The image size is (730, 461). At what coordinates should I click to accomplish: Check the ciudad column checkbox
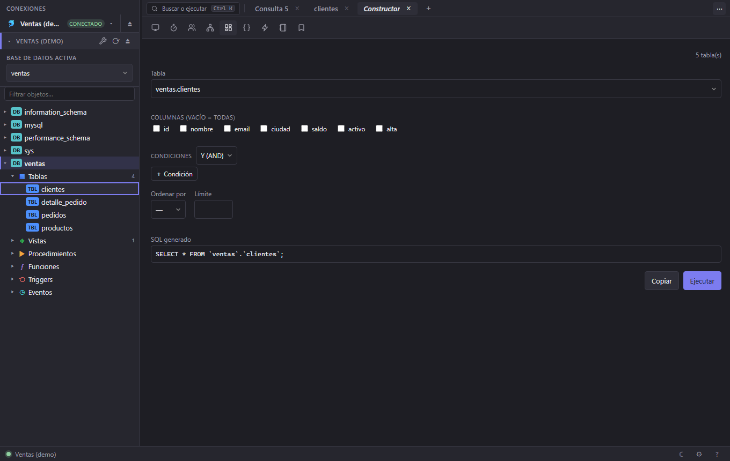point(264,129)
